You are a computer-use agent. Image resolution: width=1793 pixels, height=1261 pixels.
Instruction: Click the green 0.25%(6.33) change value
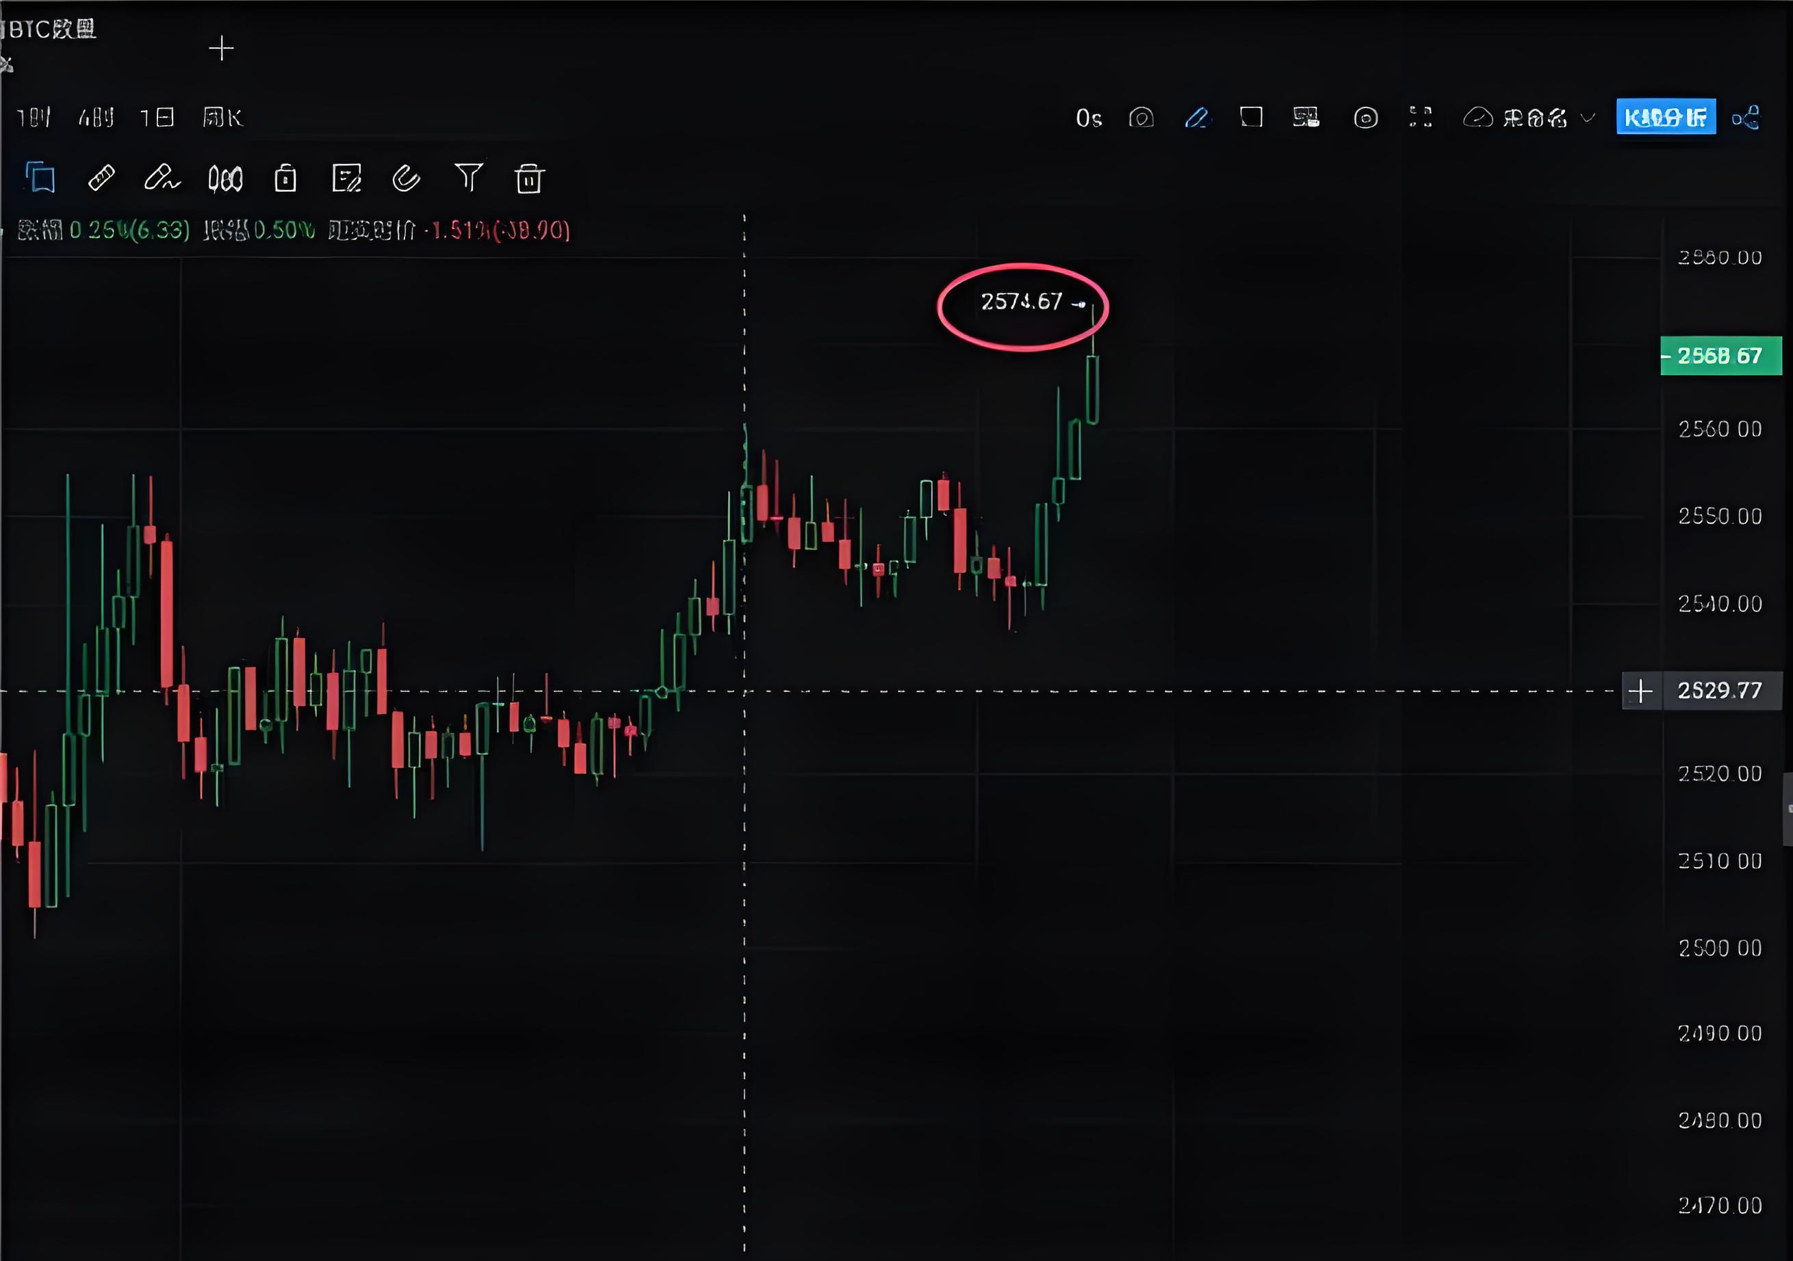tap(129, 230)
